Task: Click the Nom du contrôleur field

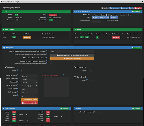Action: pos(30,76)
